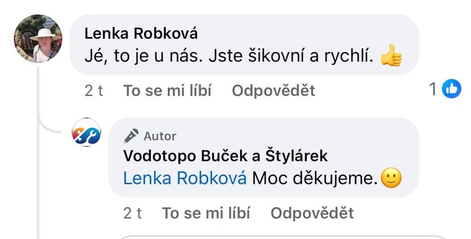Open the blue like reaction icon

click(x=451, y=89)
